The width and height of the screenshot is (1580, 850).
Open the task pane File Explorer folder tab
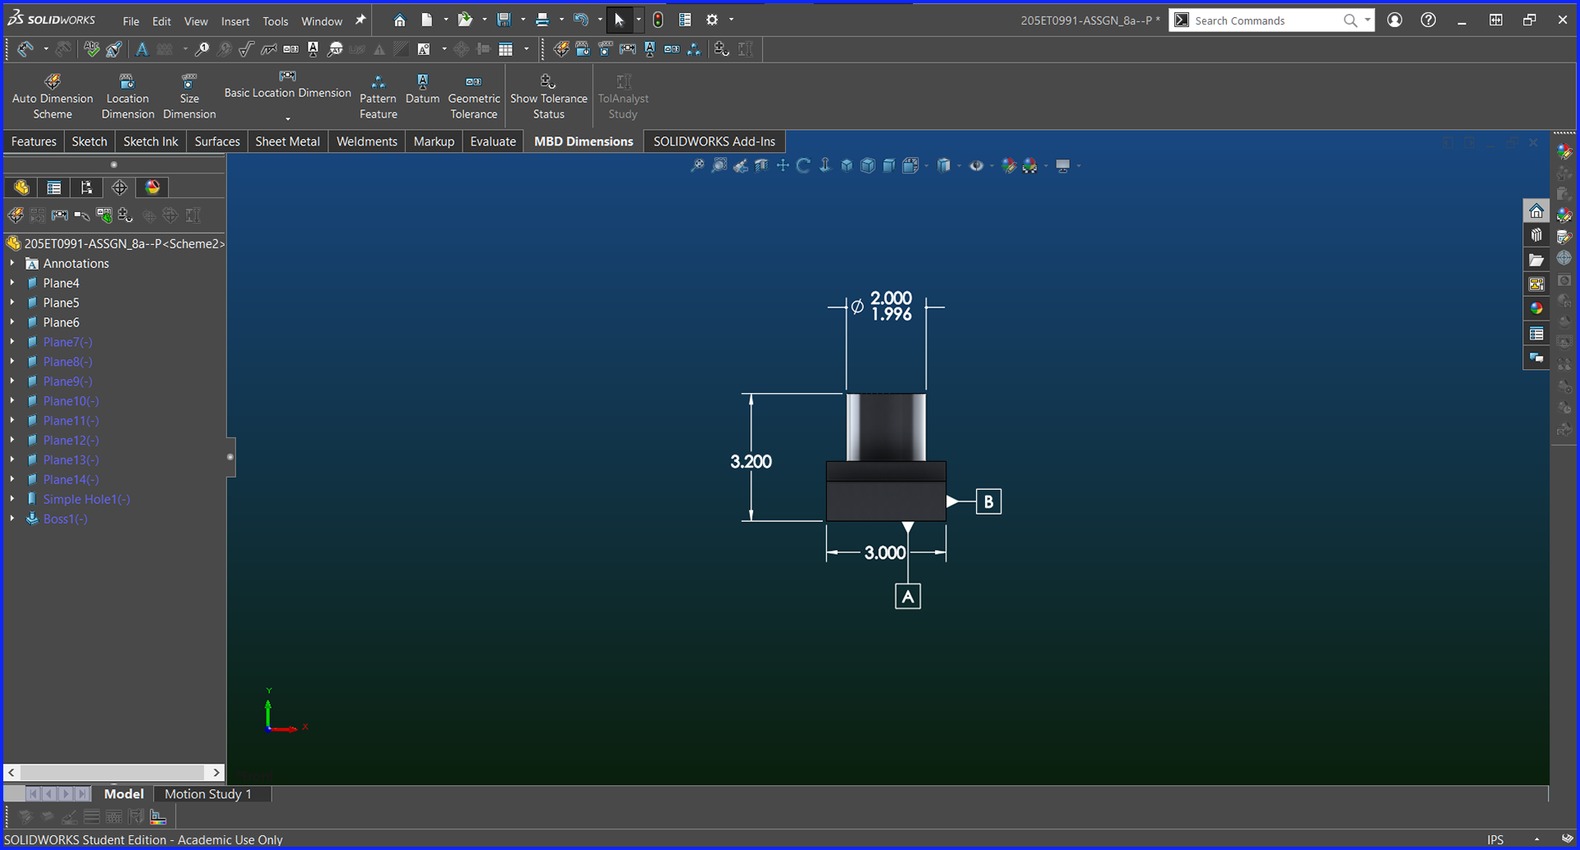click(1536, 260)
